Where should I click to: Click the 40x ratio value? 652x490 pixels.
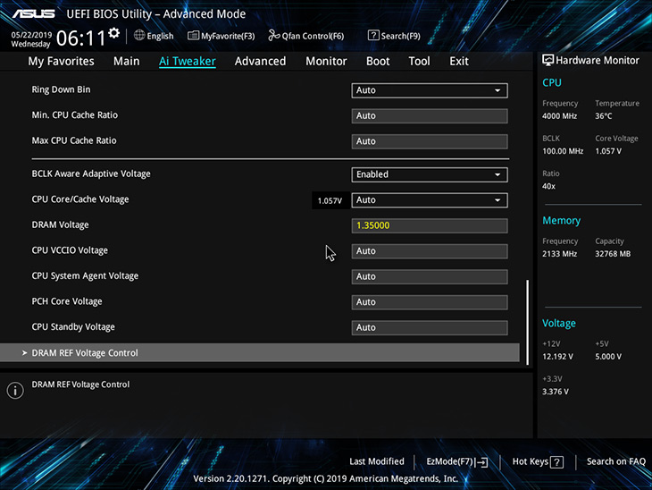coord(548,186)
